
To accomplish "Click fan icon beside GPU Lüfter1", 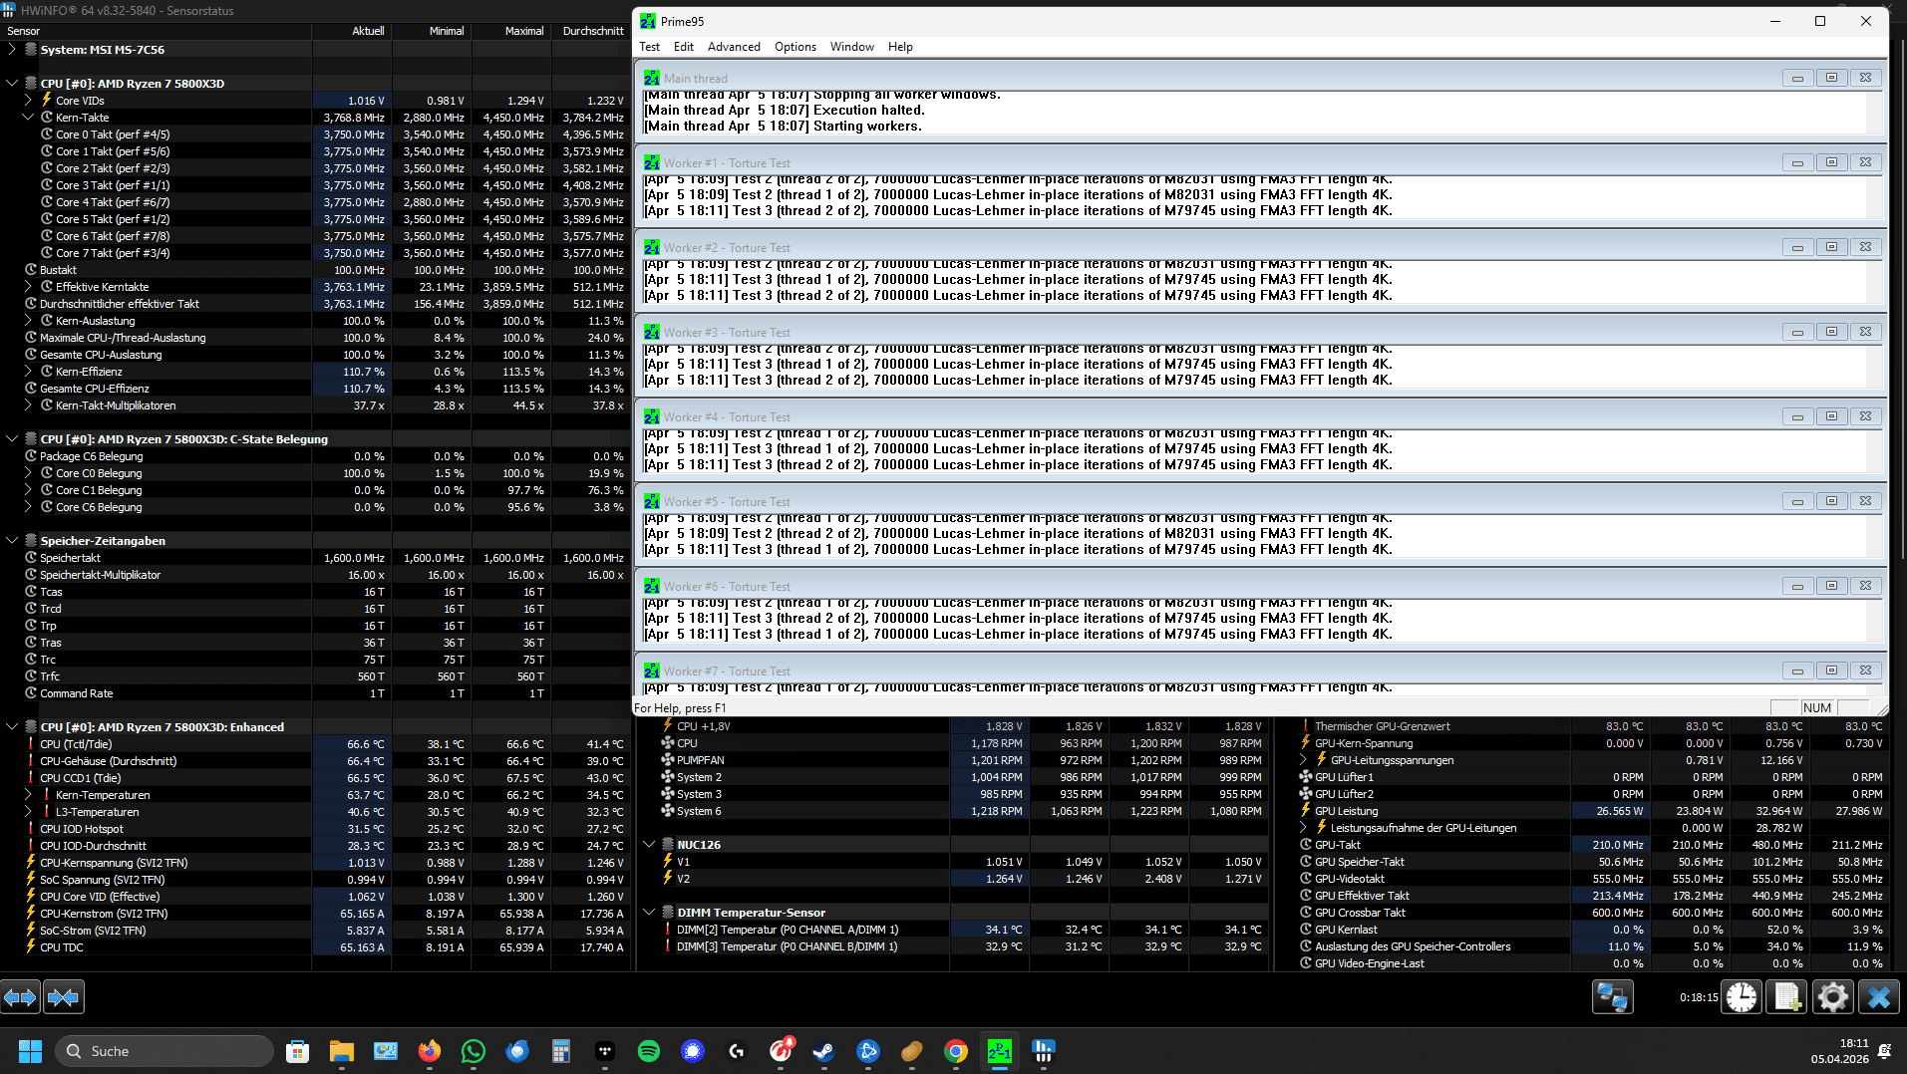I will coord(1306,777).
